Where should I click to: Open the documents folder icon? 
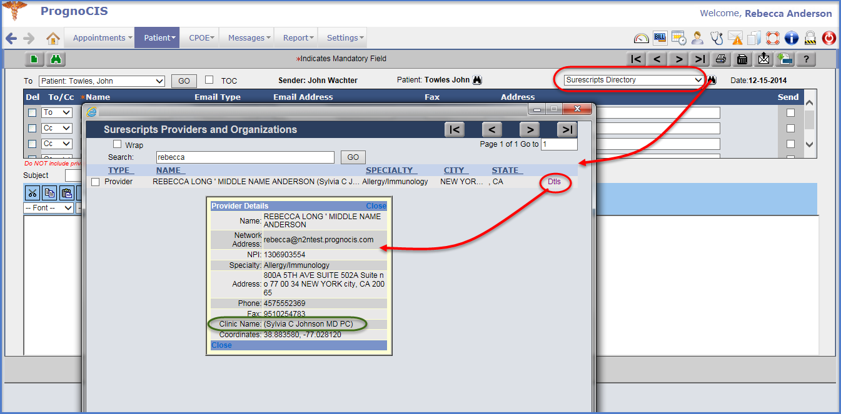(754, 38)
